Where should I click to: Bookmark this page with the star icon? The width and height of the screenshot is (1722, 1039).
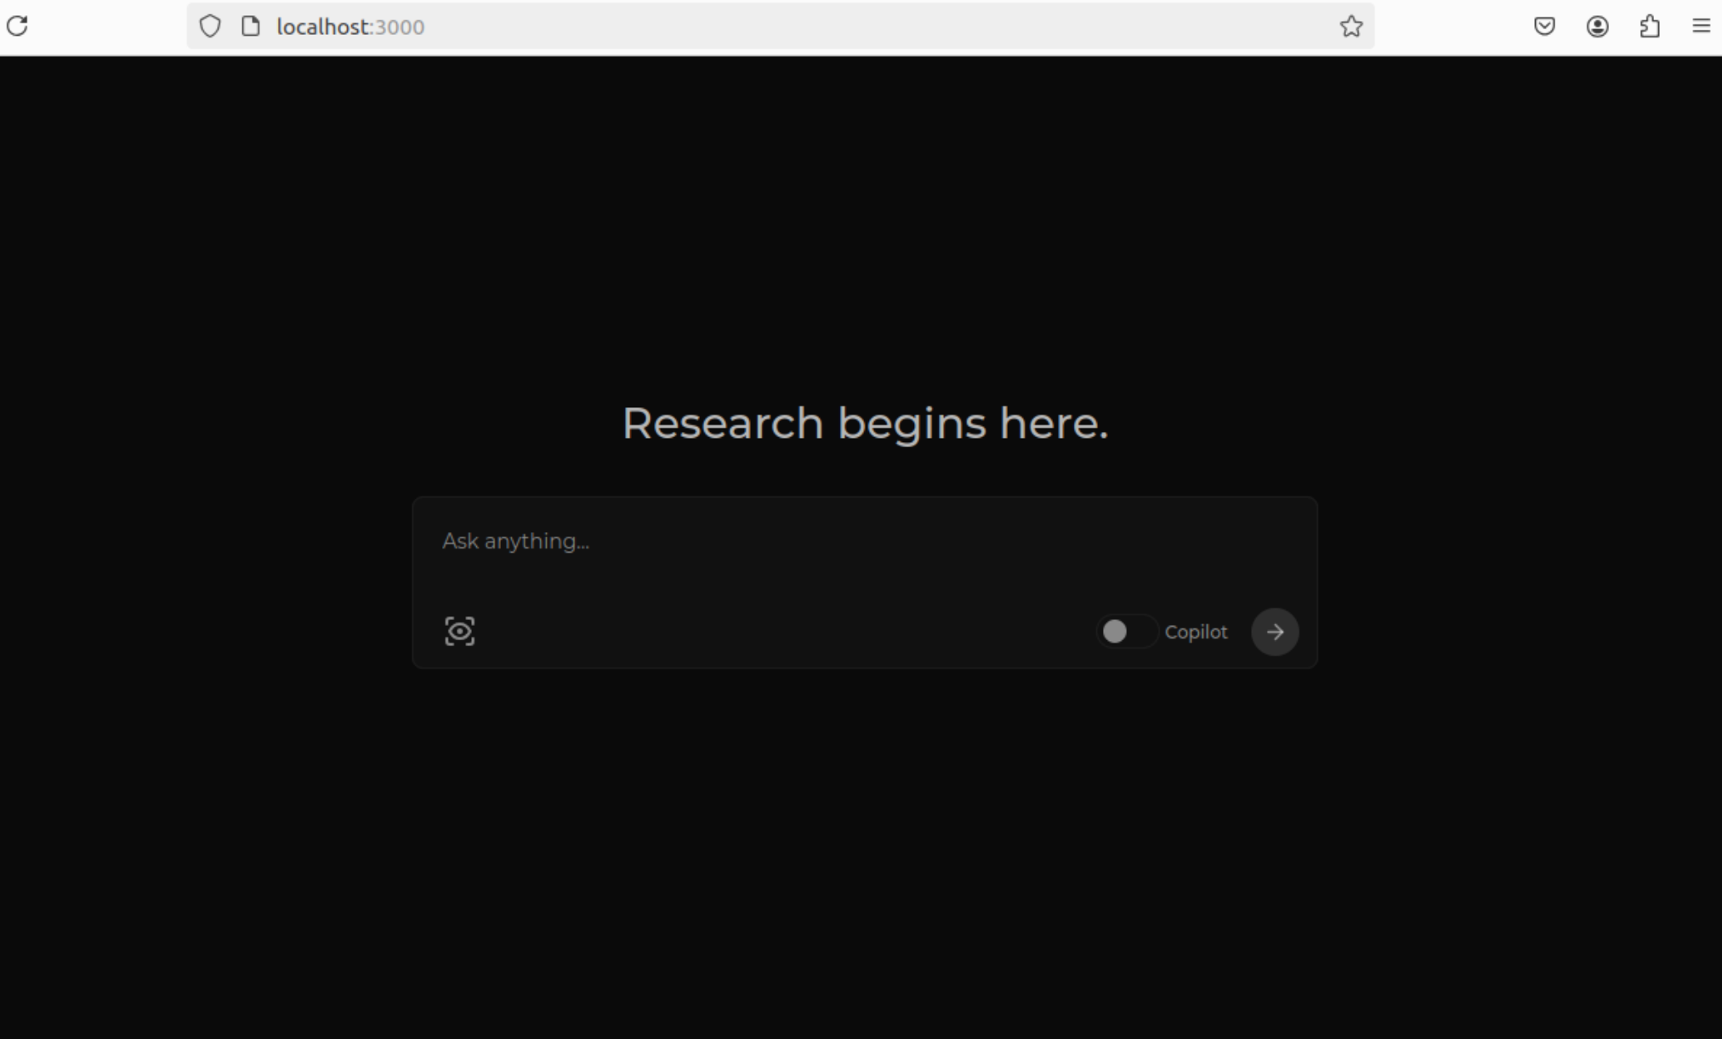pyautogui.click(x=1351, y=26)
